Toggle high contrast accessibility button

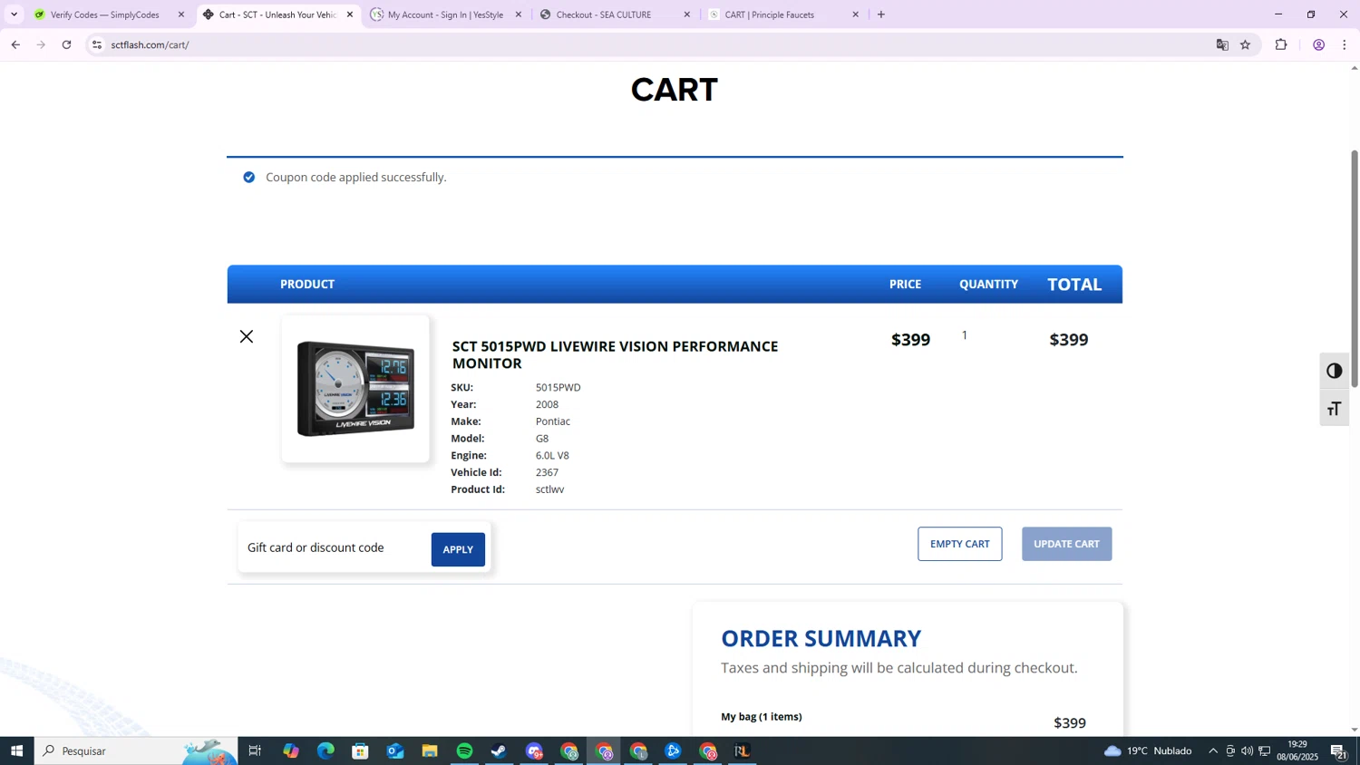(1334, 372)
